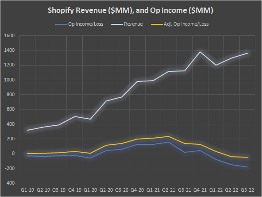Click the Q2-20 x-axis label
The height and width of the screenshot is (197, 262).
pyautogui.click(x=106, y=190)
